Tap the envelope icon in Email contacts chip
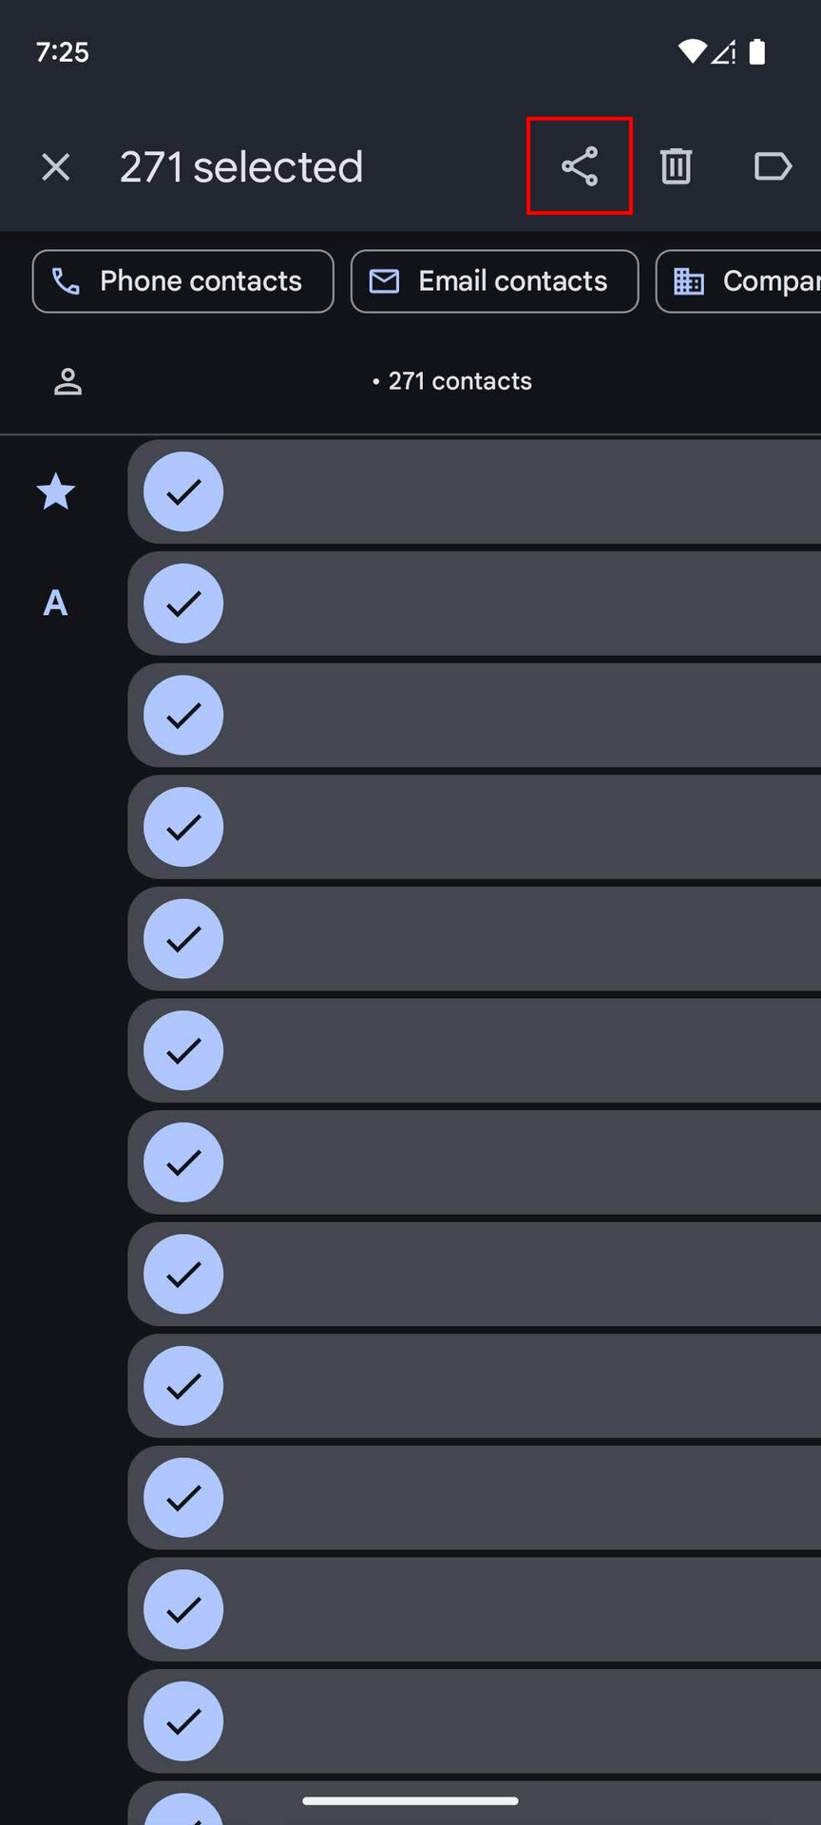This screenshot has height=1825, width=821. (x=384, y=281)
